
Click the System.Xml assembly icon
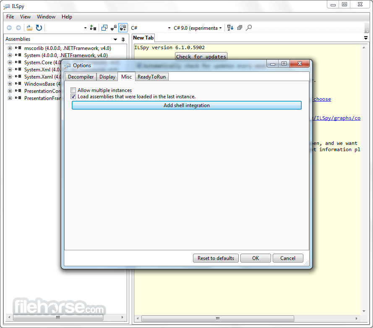(18, 69)
